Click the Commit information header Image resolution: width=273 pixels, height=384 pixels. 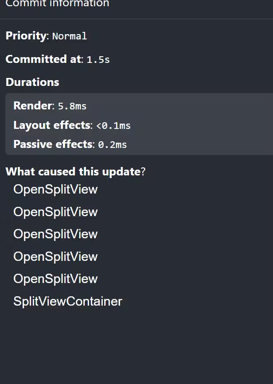point(57,4)
